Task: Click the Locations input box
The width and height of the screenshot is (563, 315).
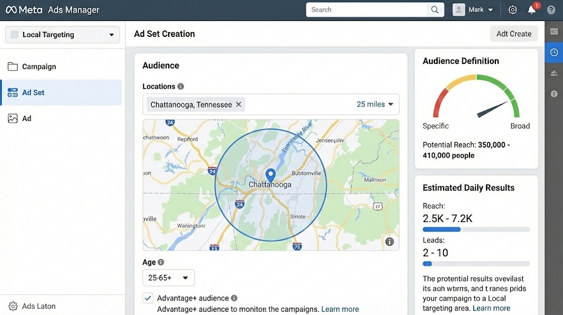Action: point(271,104)
